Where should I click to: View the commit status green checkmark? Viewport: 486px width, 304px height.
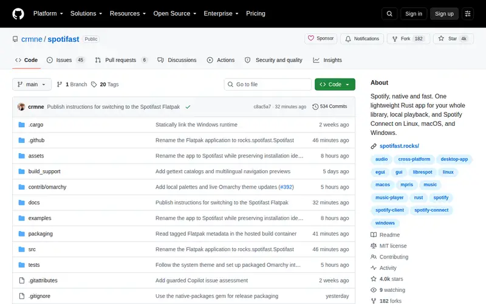188,107
